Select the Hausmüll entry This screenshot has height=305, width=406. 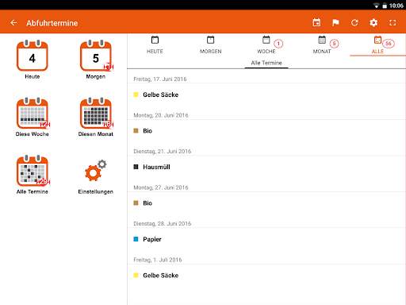click(x=266, y=167)
